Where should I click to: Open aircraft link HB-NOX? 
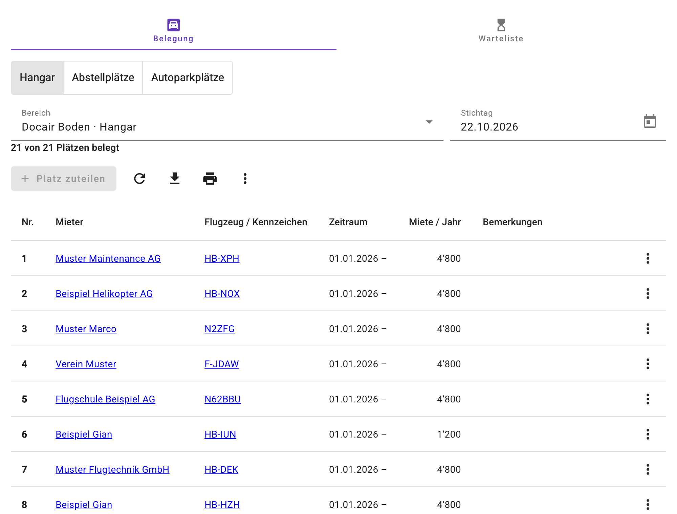[222, 294]
